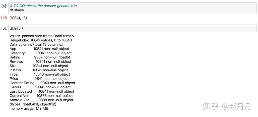Click the Rating float64 output row

[x=40, y=57]
